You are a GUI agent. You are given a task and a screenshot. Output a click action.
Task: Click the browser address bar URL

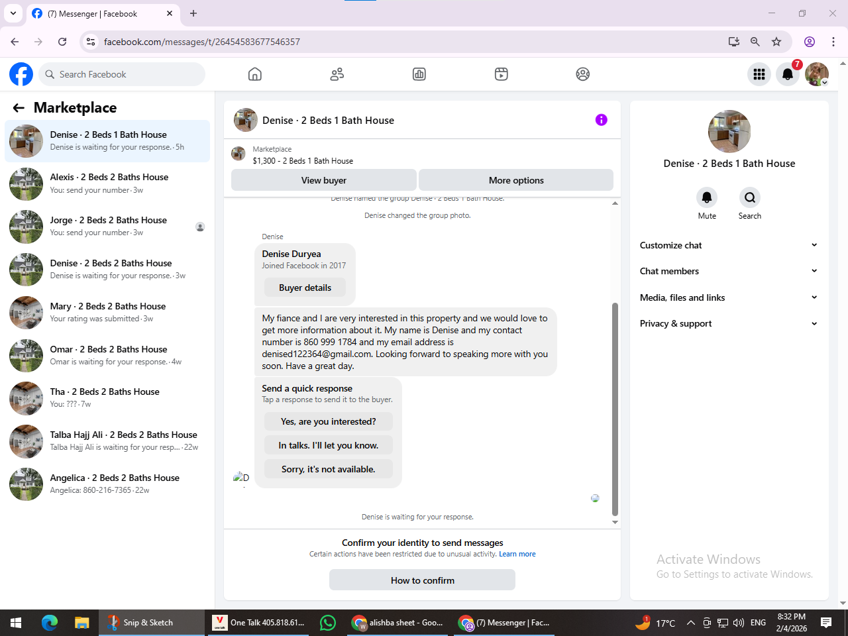click(x=202, y=42)
